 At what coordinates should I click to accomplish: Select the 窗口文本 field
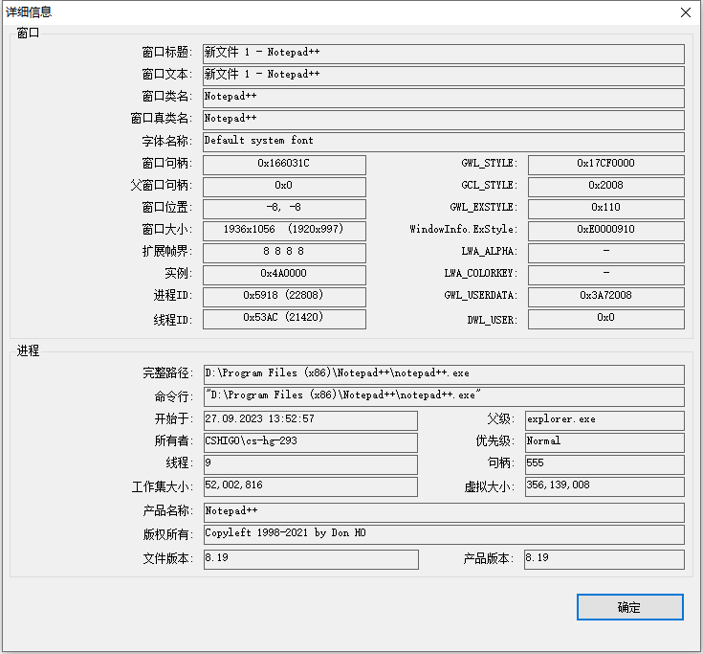tap(444, 76)
